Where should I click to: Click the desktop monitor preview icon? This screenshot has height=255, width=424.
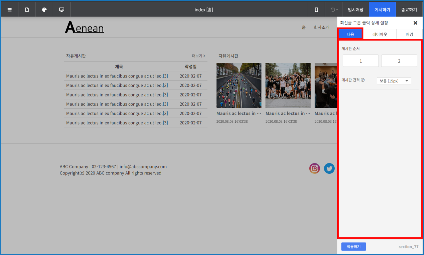[x=62, y=10]
